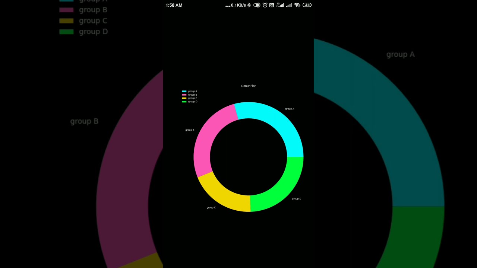Click the group D label beside the donut
The image size is (477, 268).
point(297,199)
